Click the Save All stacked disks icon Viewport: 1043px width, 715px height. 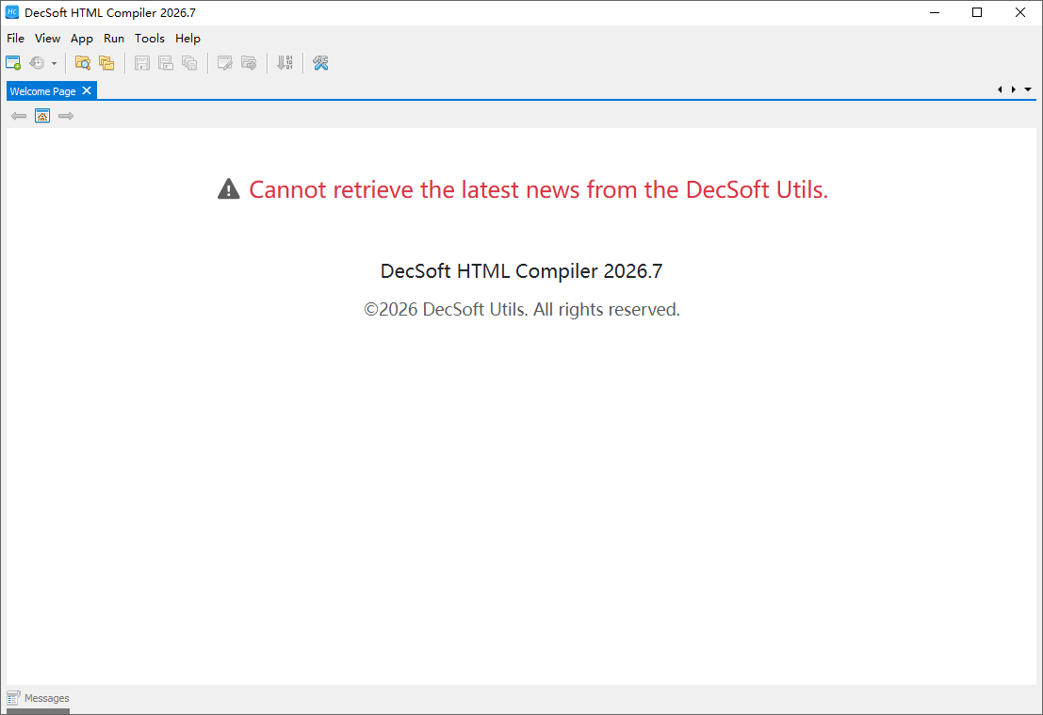pos(189,62)
